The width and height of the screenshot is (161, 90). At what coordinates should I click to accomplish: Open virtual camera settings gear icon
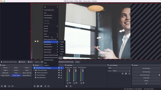click(159, 75)
